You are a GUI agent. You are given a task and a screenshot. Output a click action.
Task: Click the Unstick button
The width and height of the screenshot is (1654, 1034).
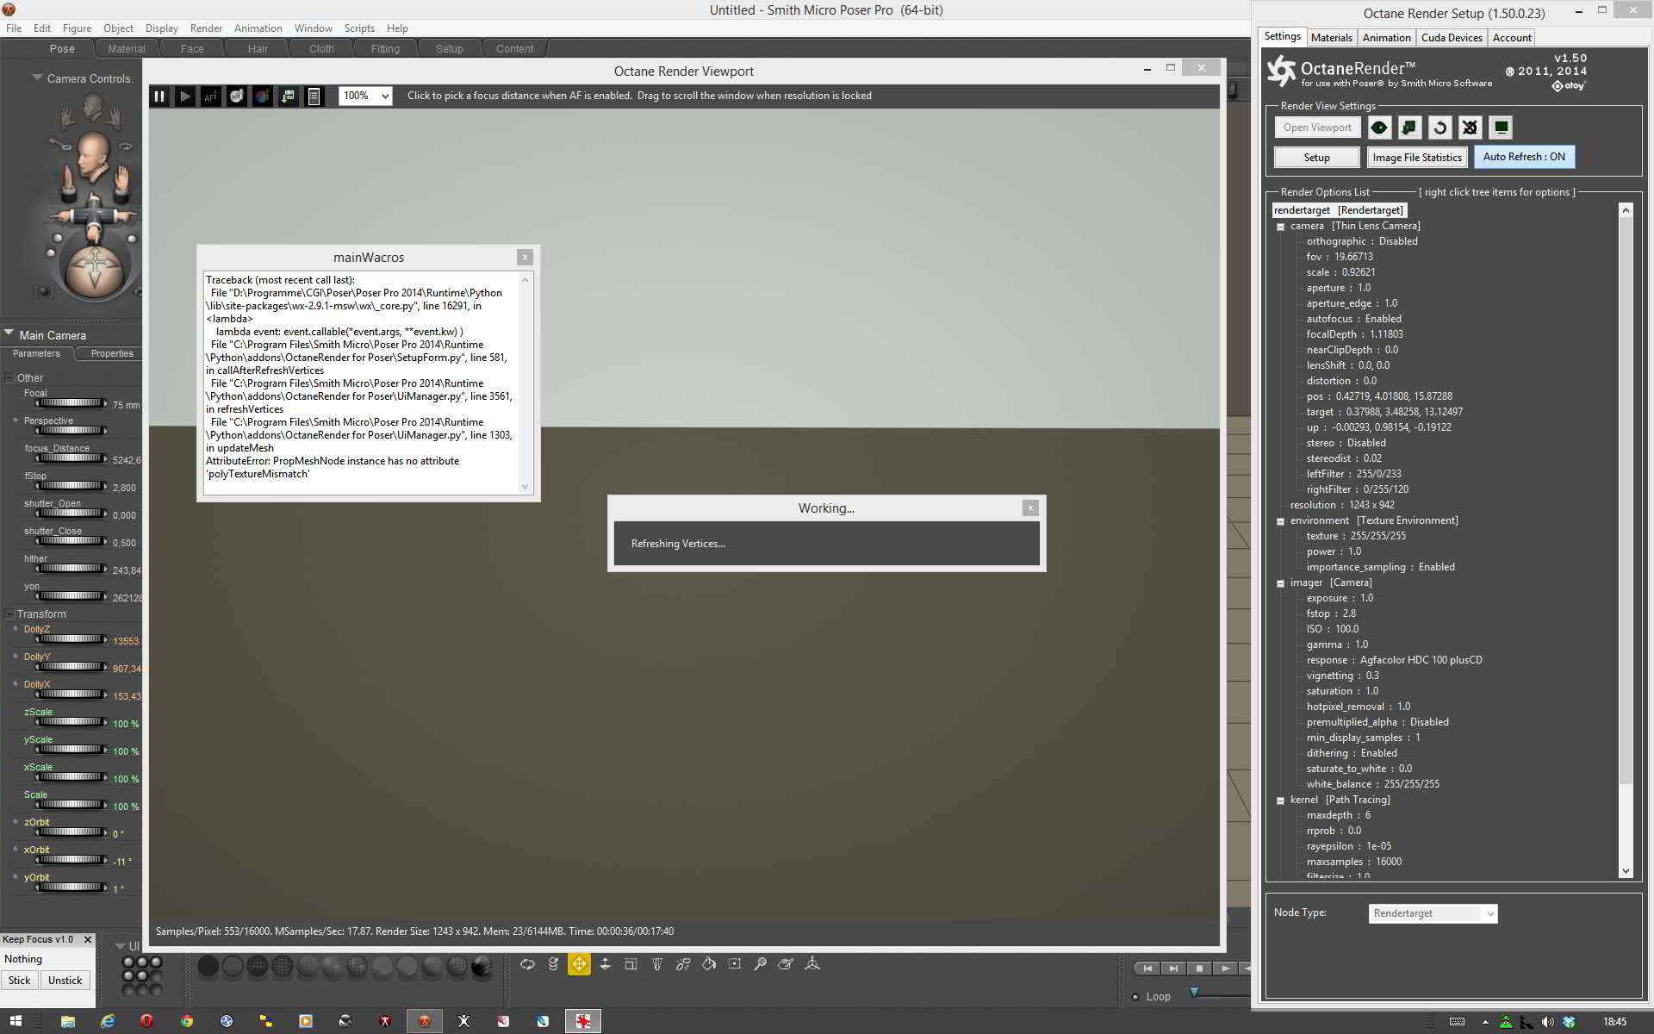coord(65,981)
